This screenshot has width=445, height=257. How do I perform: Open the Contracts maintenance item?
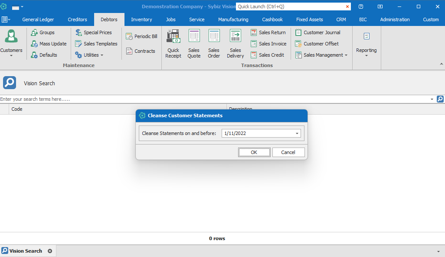pyautogui.click(x=141, y=51)
